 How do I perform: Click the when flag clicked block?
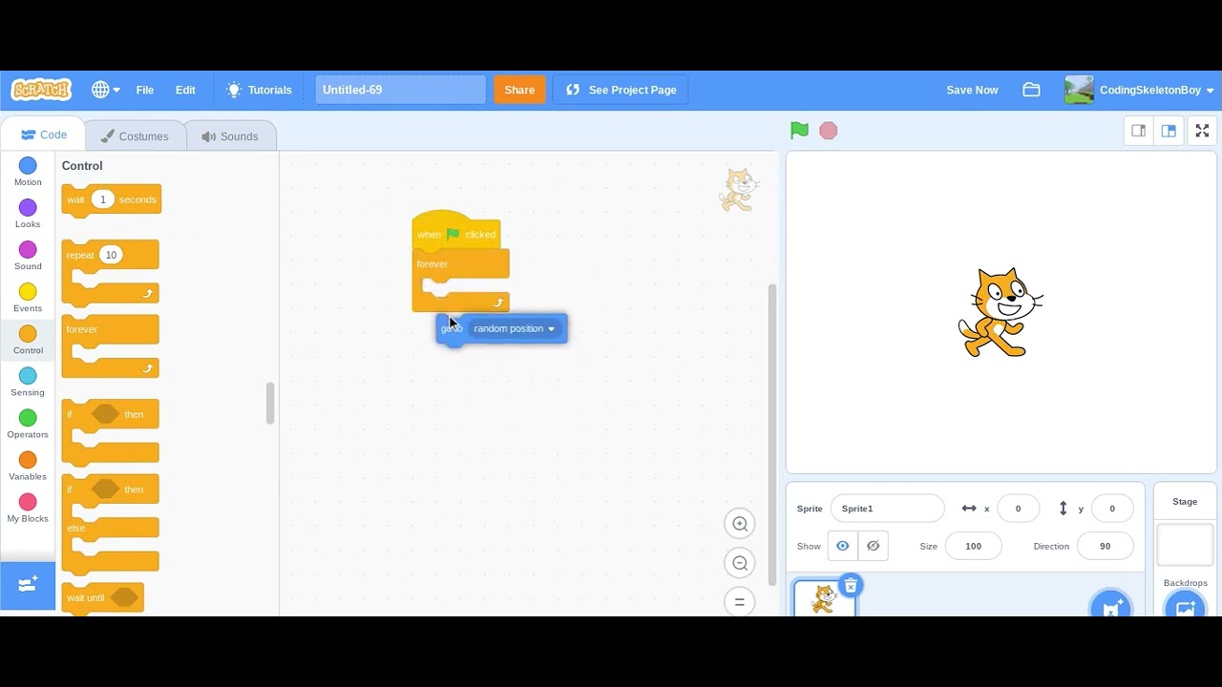tap(456, 231)
